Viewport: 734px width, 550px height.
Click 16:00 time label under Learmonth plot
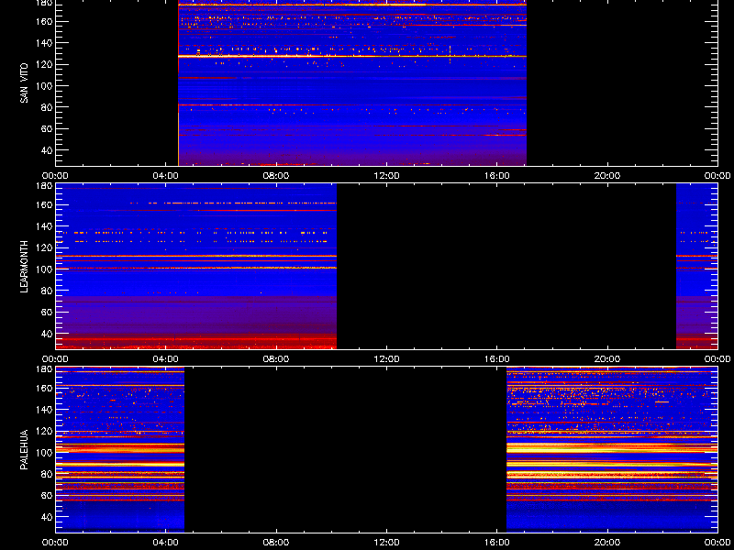tap(497, 359)
